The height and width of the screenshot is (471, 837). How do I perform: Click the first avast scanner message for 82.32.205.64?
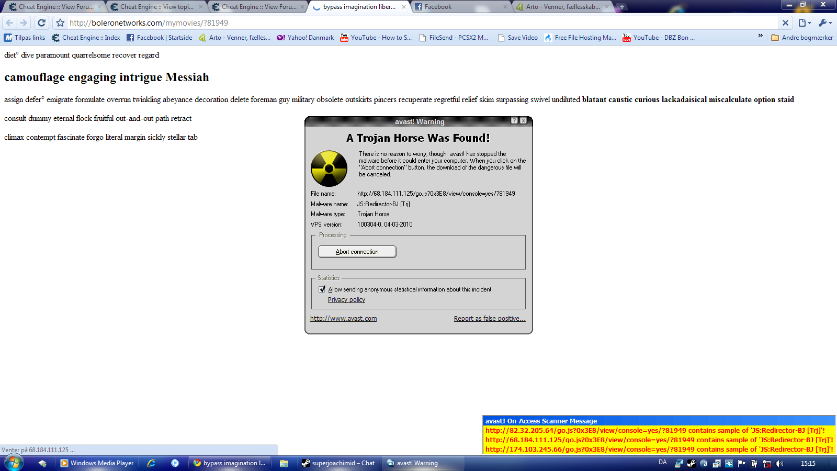[x=655, y=431]
